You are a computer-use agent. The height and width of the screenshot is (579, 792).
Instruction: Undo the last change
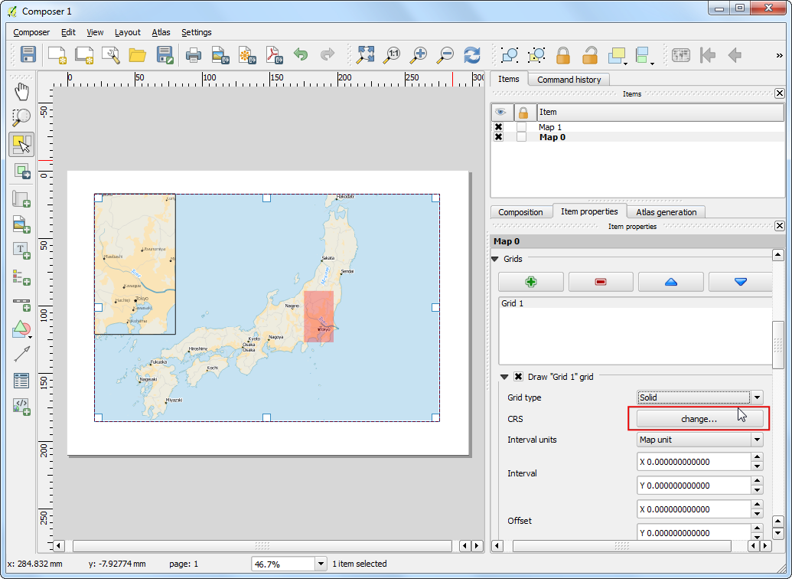[x=301, y=54]
